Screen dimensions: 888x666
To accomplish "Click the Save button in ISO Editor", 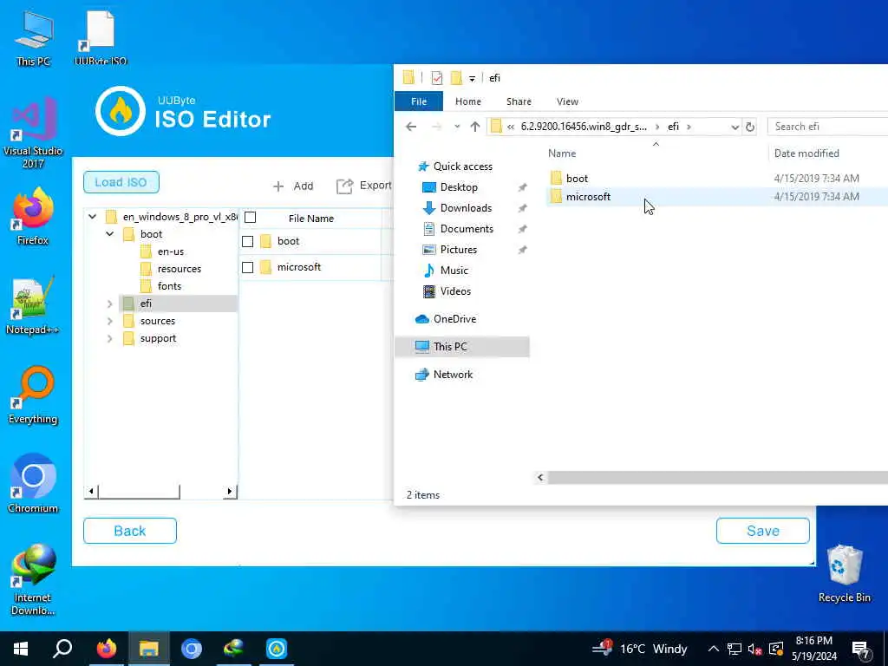I will click(763, 531).
